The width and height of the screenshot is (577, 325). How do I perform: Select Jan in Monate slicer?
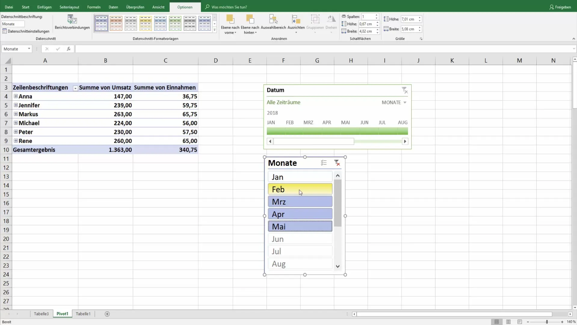coord(300,177)
